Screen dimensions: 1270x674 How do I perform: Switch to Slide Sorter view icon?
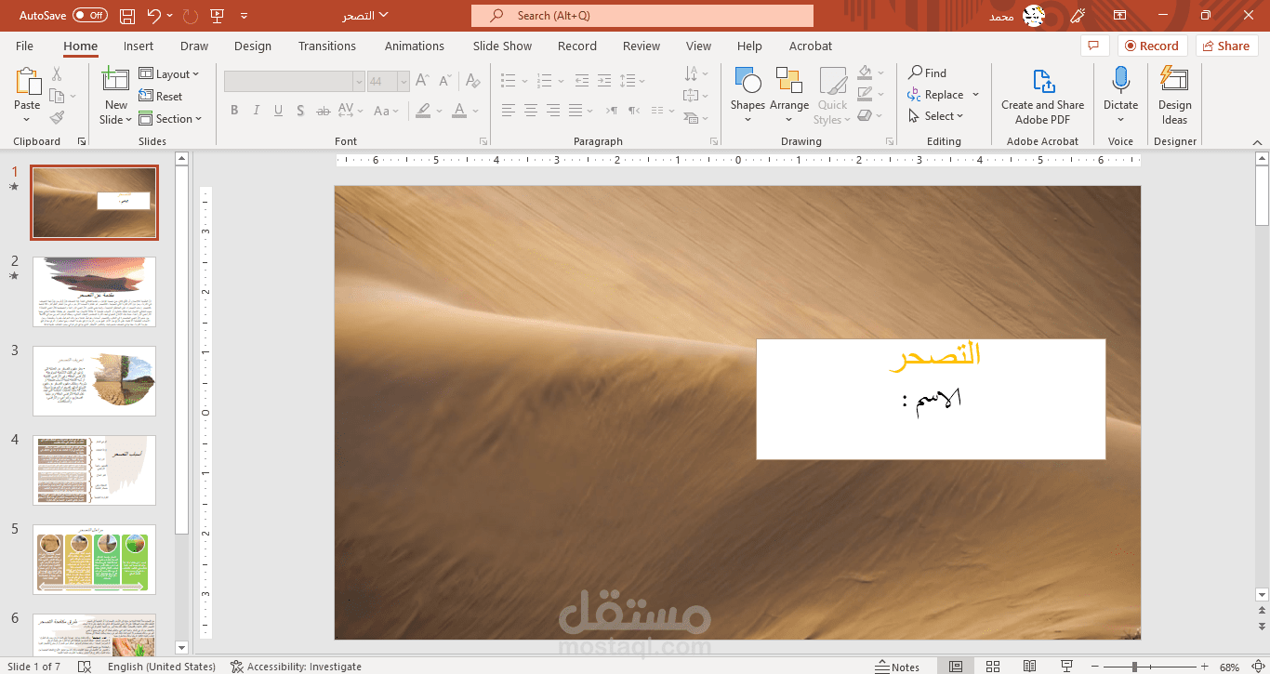point(993,667)
